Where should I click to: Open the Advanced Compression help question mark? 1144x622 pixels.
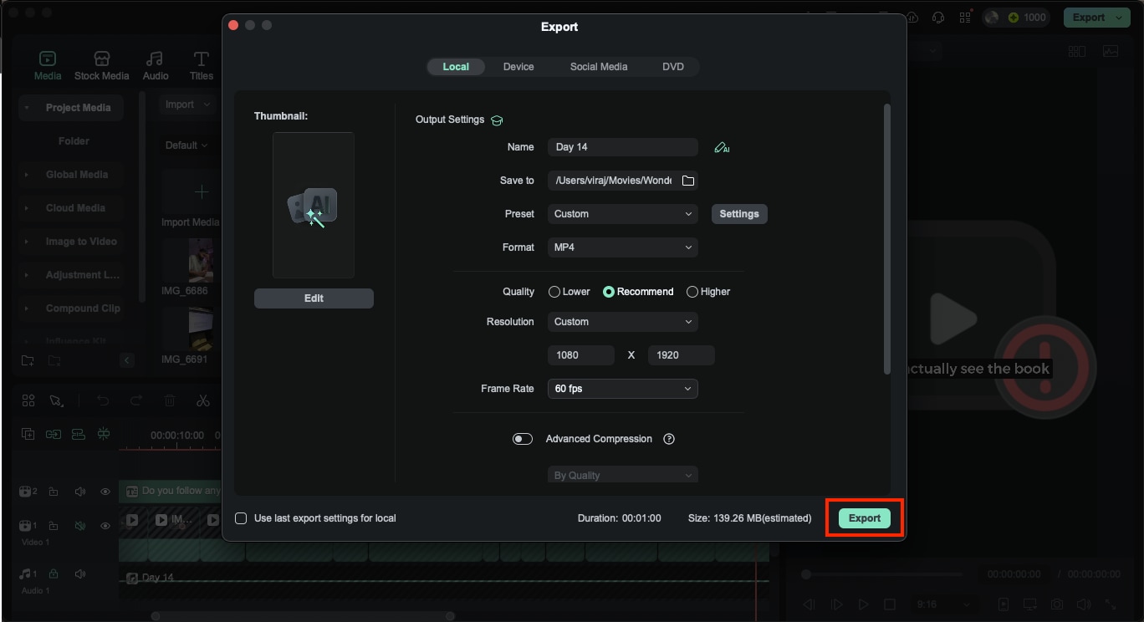tap(669, 439)
